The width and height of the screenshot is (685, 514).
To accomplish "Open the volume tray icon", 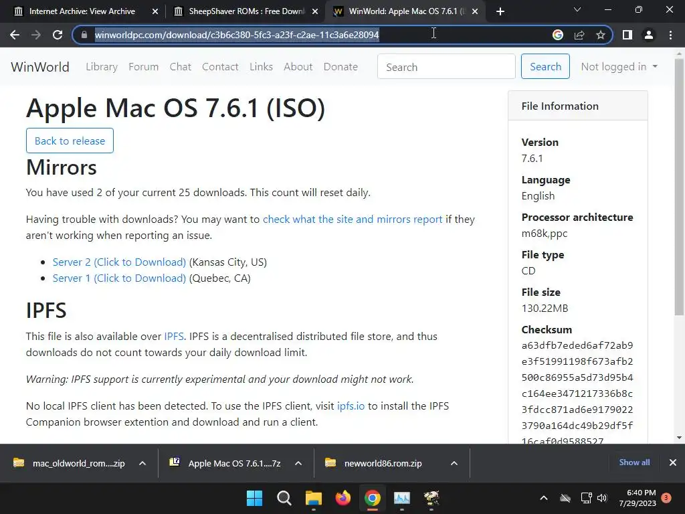I will tap(602, 498).
